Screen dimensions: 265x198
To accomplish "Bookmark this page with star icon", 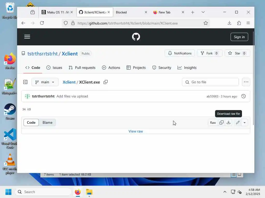I will [x=206, y=23].
